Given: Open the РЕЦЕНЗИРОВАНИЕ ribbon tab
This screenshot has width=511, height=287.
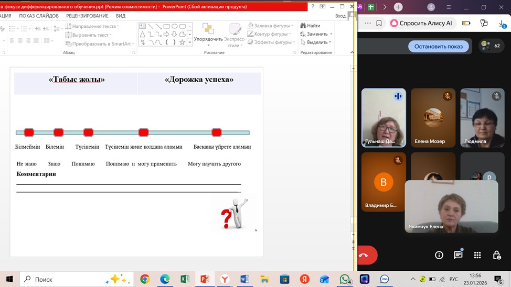Looking at the screenshot, I should point(88,16).
